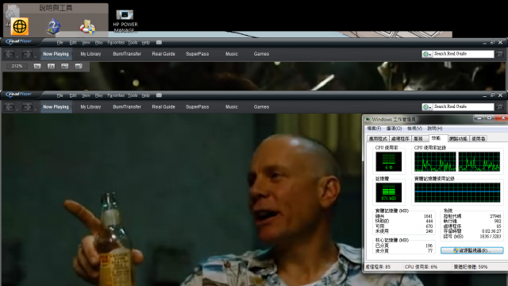This screenshot has height=286, width=508.
Task: Click the physical memory usage history graph
Action: 457,192
